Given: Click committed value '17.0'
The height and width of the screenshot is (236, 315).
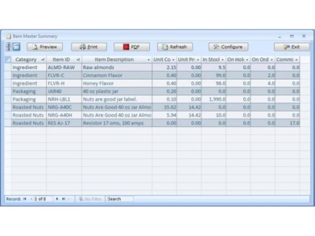Looking at the screenshot, I should coord(287,123).
